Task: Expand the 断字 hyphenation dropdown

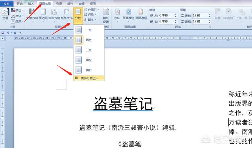Action: coord(90,20)
